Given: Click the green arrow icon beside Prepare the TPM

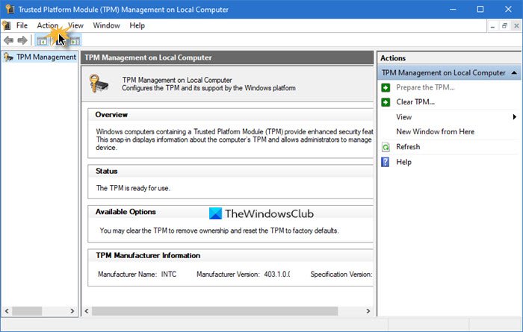Looking at the screenshot, I should (386, 87).
